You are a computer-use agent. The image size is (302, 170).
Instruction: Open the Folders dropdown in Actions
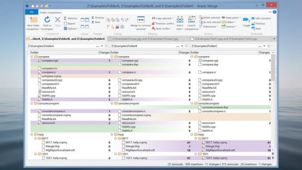229,22
